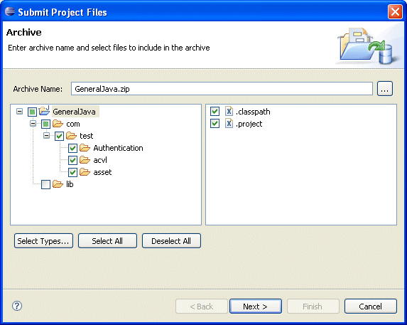Browse for archive with ellipsis button
The width and height of the screenshot is (407, 325).
click(x=385, y=89)
